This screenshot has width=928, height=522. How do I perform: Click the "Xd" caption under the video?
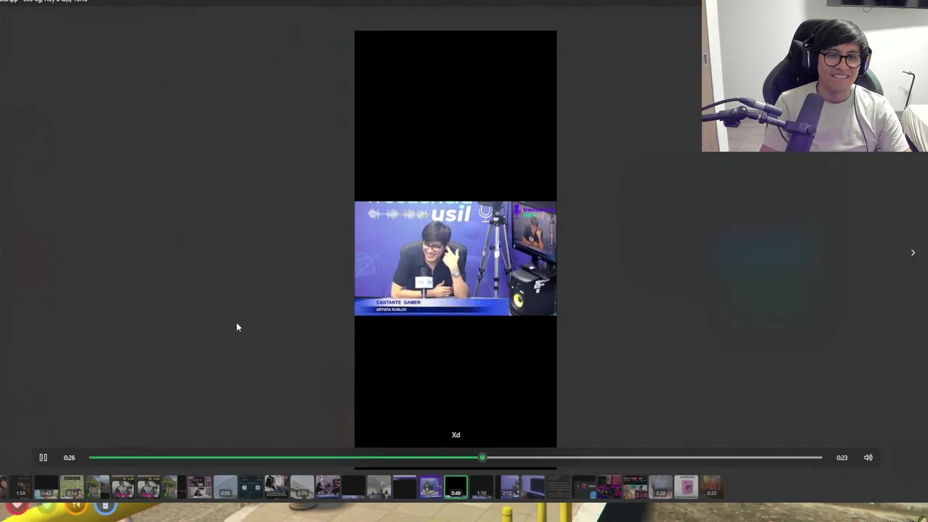click(x=456, y=435)
